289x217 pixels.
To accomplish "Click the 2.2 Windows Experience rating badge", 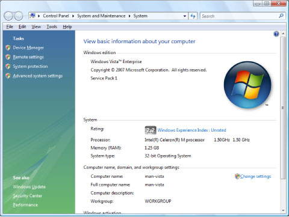I will click(151, 130).
